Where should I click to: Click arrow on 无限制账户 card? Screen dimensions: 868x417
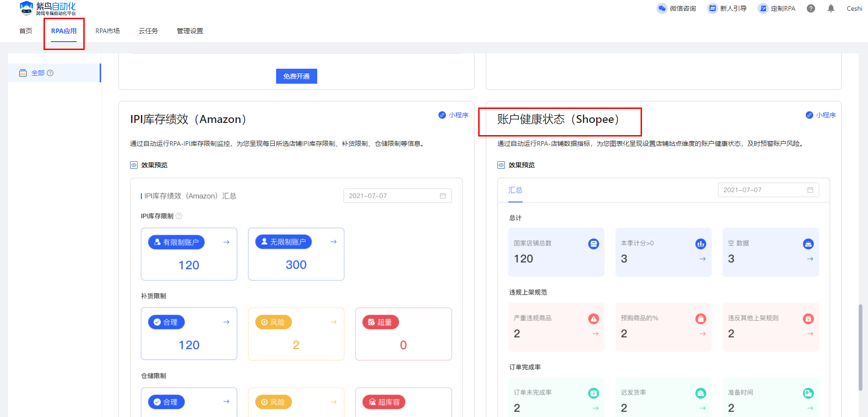click(x=334, y=242)
